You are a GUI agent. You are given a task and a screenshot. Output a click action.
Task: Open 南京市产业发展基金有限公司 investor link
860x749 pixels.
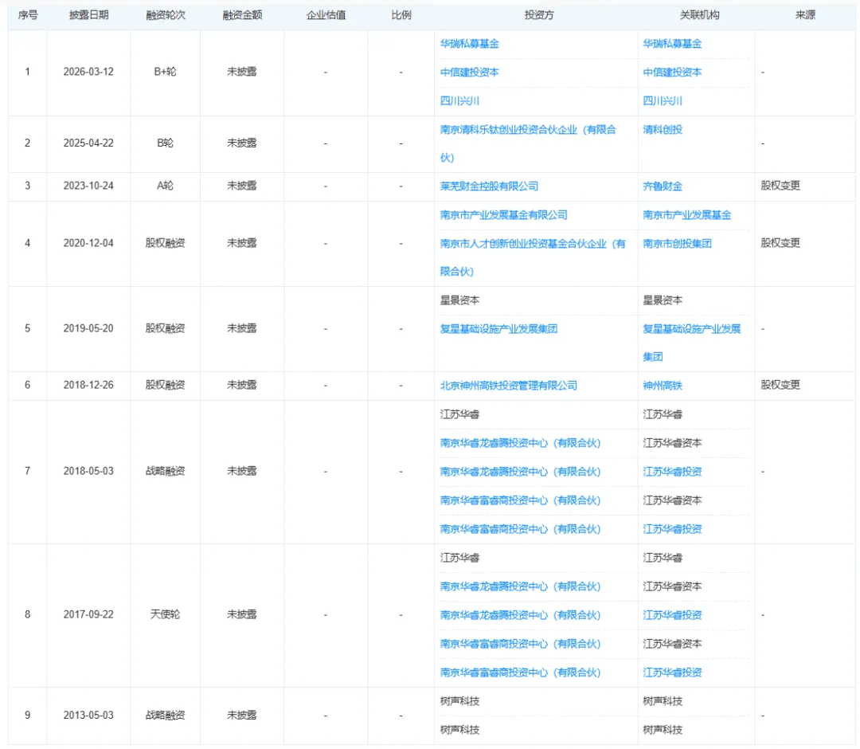click(x=503, y=215)
